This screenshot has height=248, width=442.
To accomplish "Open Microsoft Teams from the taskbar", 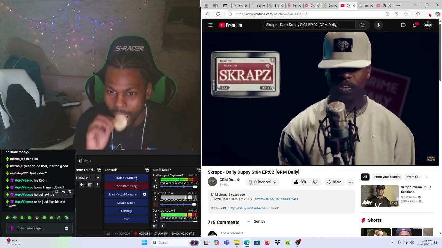I will click(x=227, y=242).
